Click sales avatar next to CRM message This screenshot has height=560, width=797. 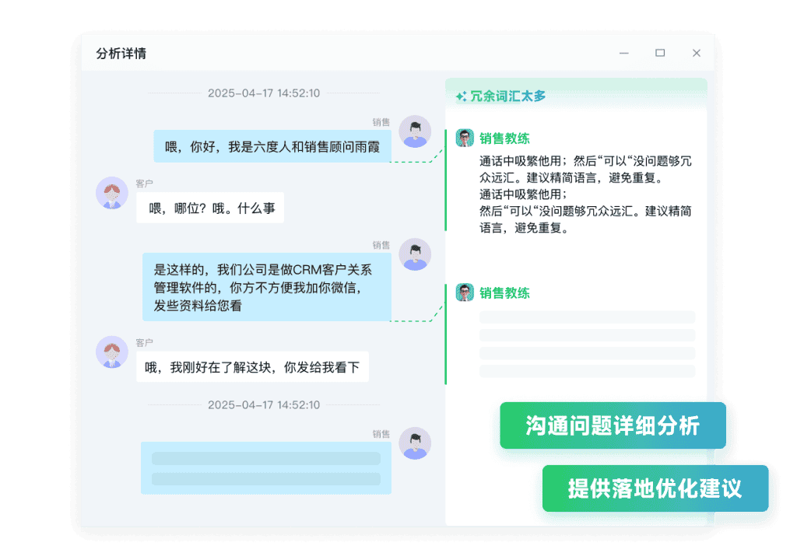(415, 254)
